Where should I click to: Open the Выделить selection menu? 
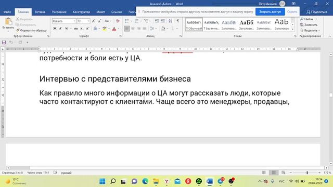pos(310,30)
